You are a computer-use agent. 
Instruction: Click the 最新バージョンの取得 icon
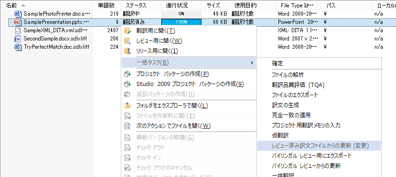(128, 137)
